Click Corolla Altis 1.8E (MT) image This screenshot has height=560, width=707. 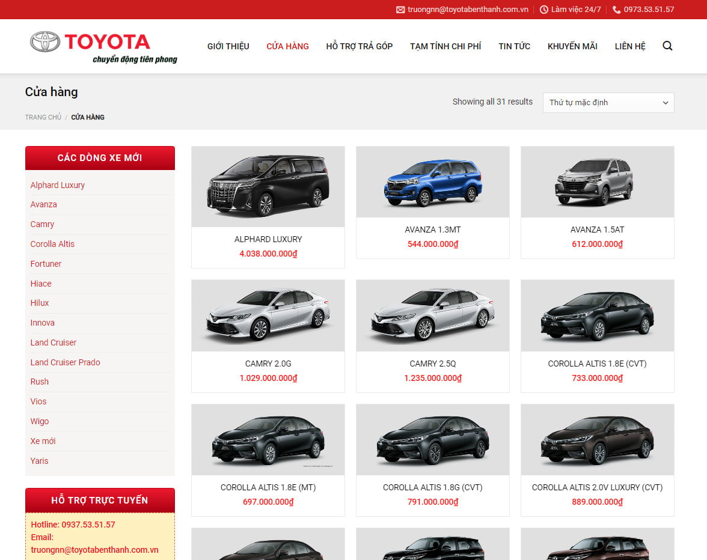coord(268,440)
